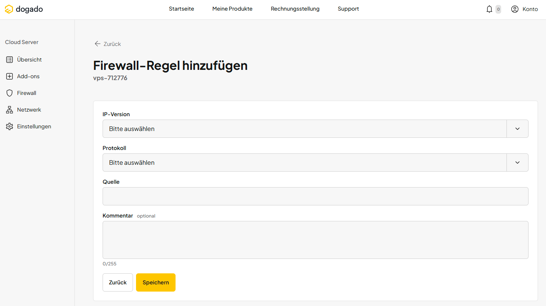
Task: Click the dogado logo icon
Action: click(9, 9)
